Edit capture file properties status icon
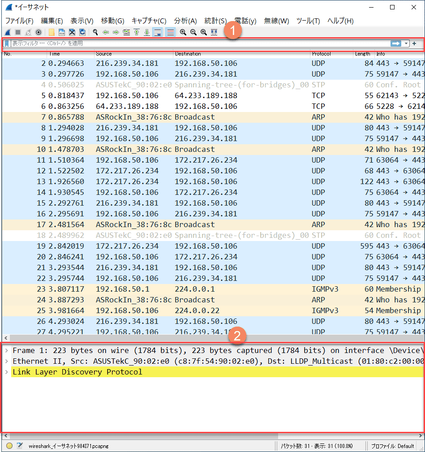This screenshot has height=452, width=425. tap(20, 446)
